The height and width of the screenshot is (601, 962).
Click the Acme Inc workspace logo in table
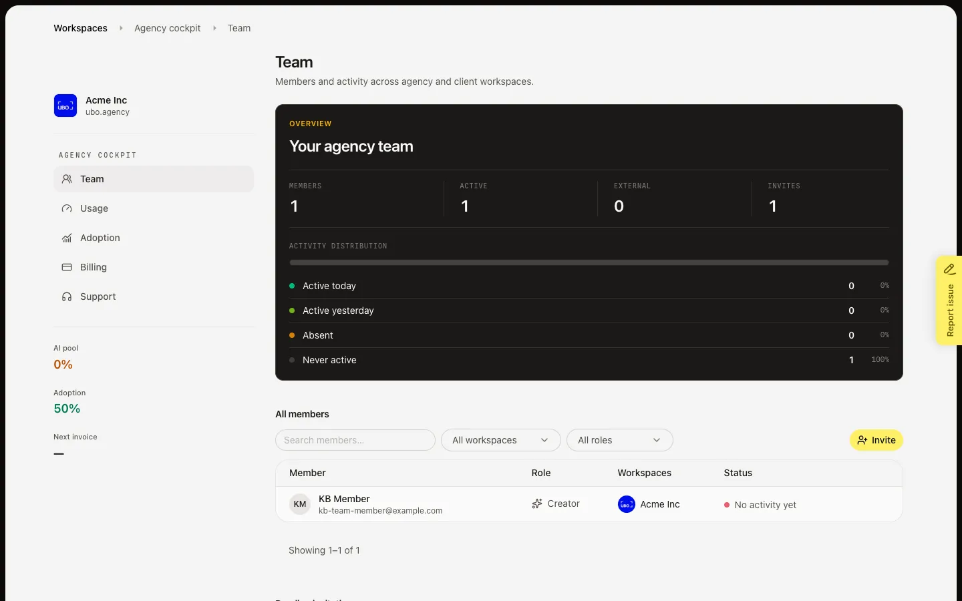(x=626, y=504)
